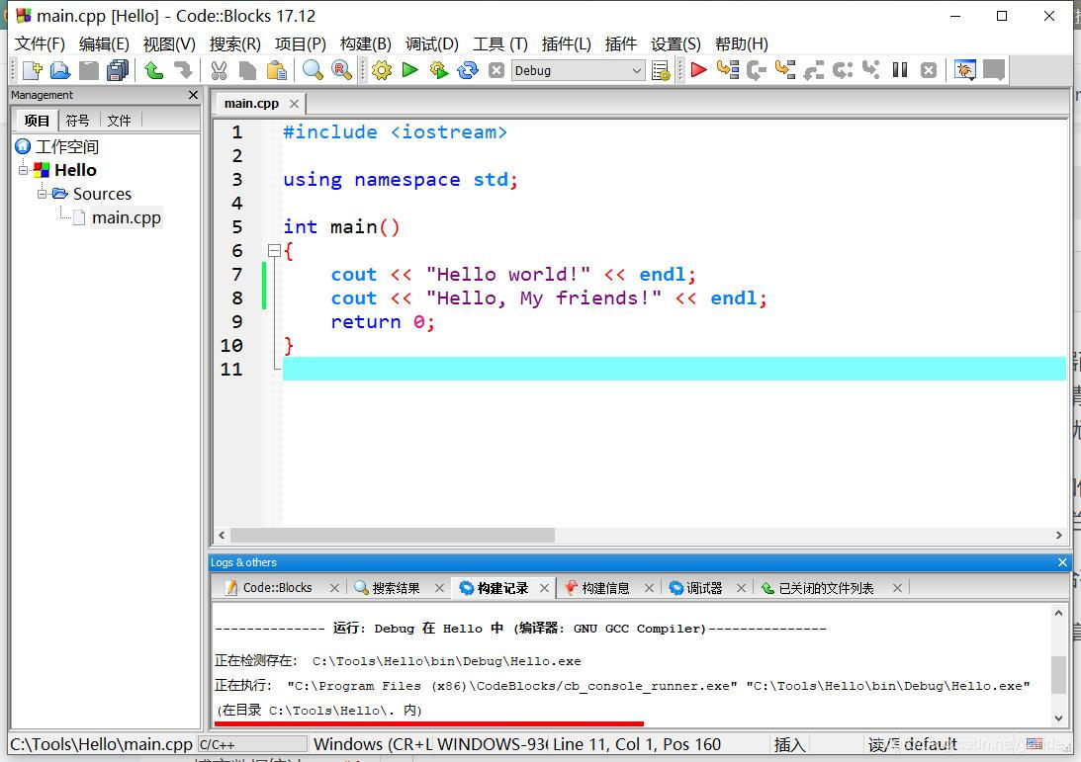Select main.cpp under Sources
Screen dimensions: 1081x762
(126, 217)
